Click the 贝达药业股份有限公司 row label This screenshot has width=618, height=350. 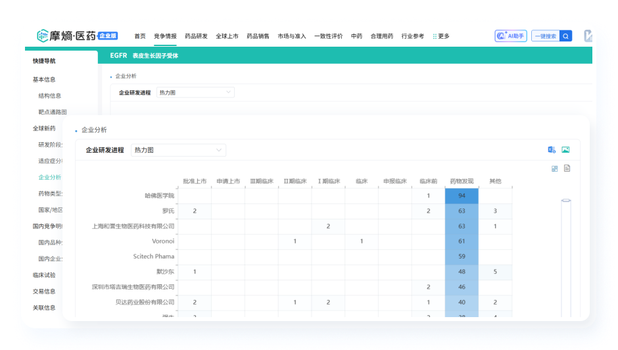145,302
